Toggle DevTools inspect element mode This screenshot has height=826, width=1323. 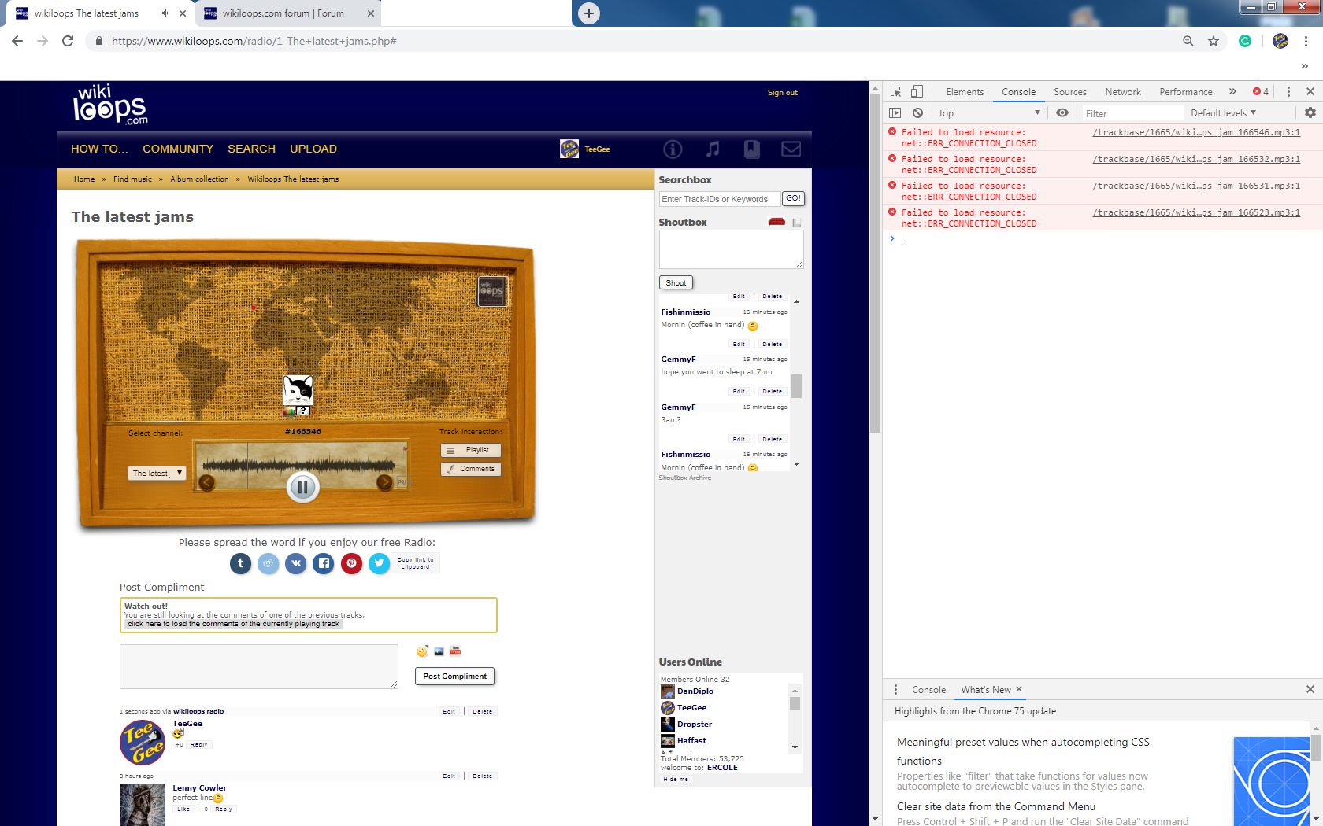click(x=896, y=92)
